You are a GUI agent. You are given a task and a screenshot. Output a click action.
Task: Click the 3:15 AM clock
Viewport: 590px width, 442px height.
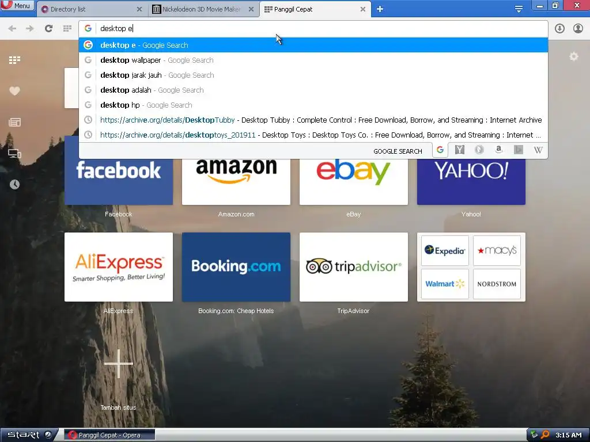click(569, 435)
